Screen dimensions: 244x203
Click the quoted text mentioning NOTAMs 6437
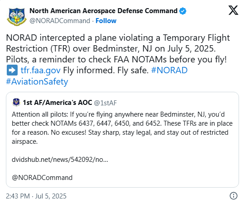click(122, 128)
